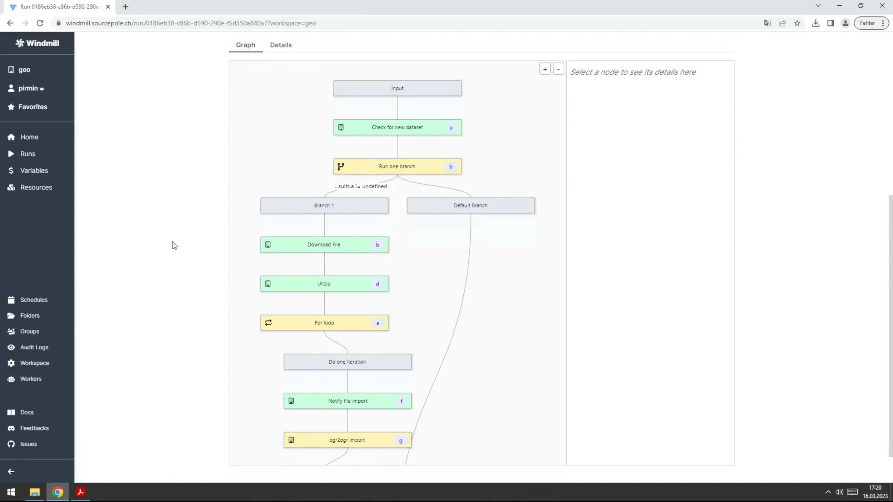This screenshot has height=502, width=893.
Task: Toggle the Default Branch node
Action: point(470,205)
